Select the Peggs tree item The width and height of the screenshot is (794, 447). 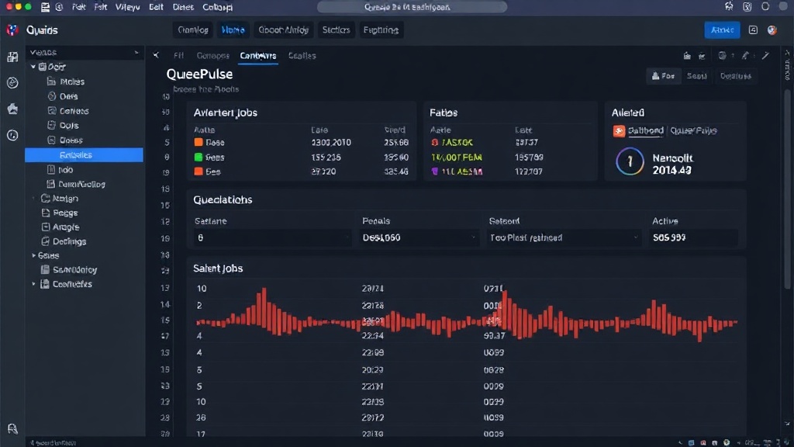(65, 213)
